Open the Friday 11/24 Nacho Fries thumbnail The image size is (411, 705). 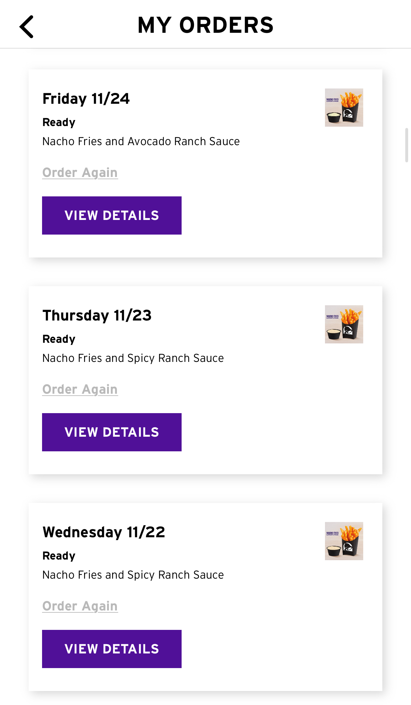pos(344,108)
